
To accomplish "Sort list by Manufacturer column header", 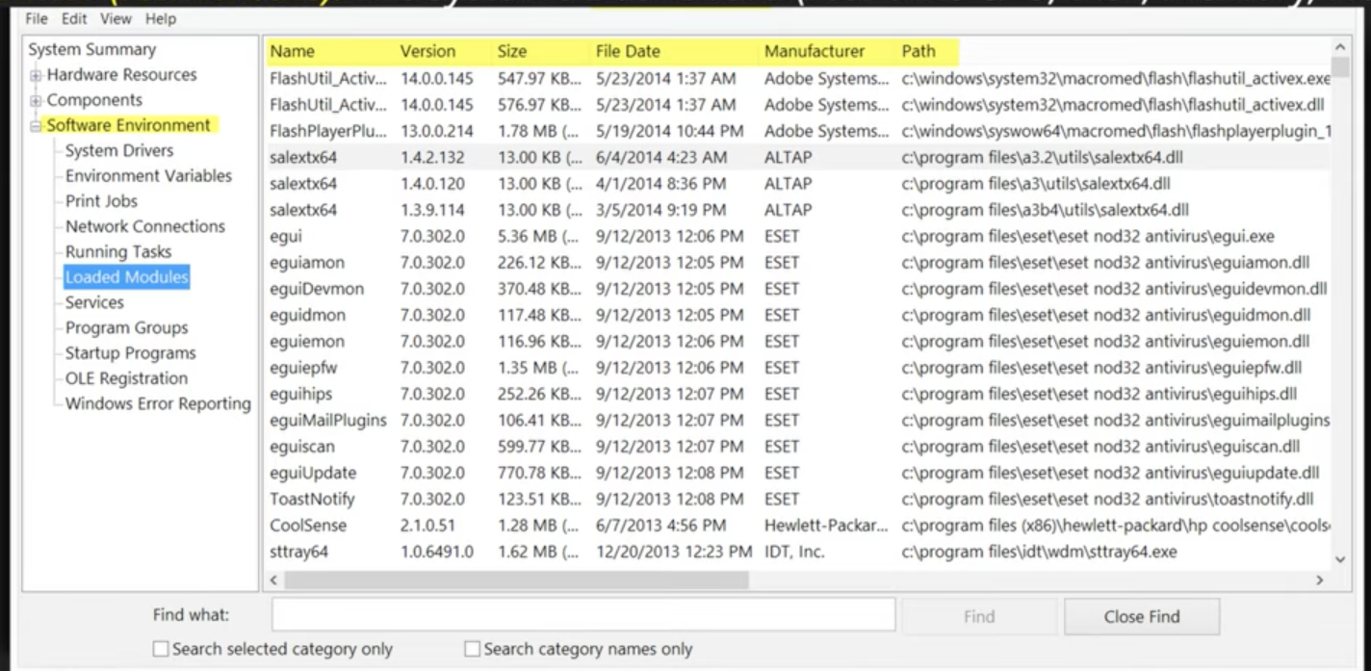I will (828, 51).
